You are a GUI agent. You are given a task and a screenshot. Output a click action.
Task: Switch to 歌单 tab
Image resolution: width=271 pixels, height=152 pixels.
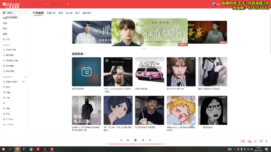pos(61,13)
